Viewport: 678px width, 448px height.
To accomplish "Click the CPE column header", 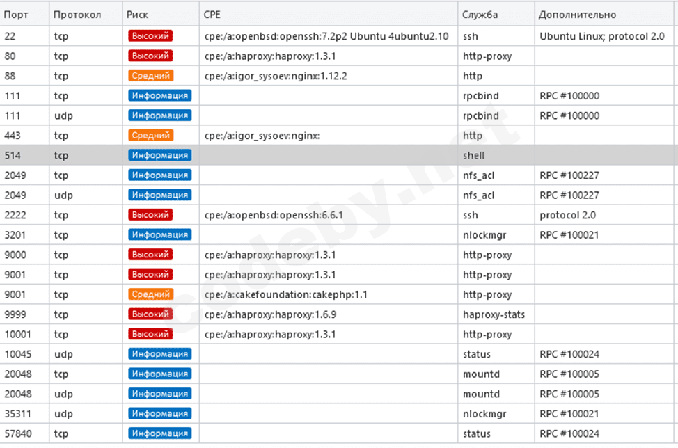I will point(212,15).
